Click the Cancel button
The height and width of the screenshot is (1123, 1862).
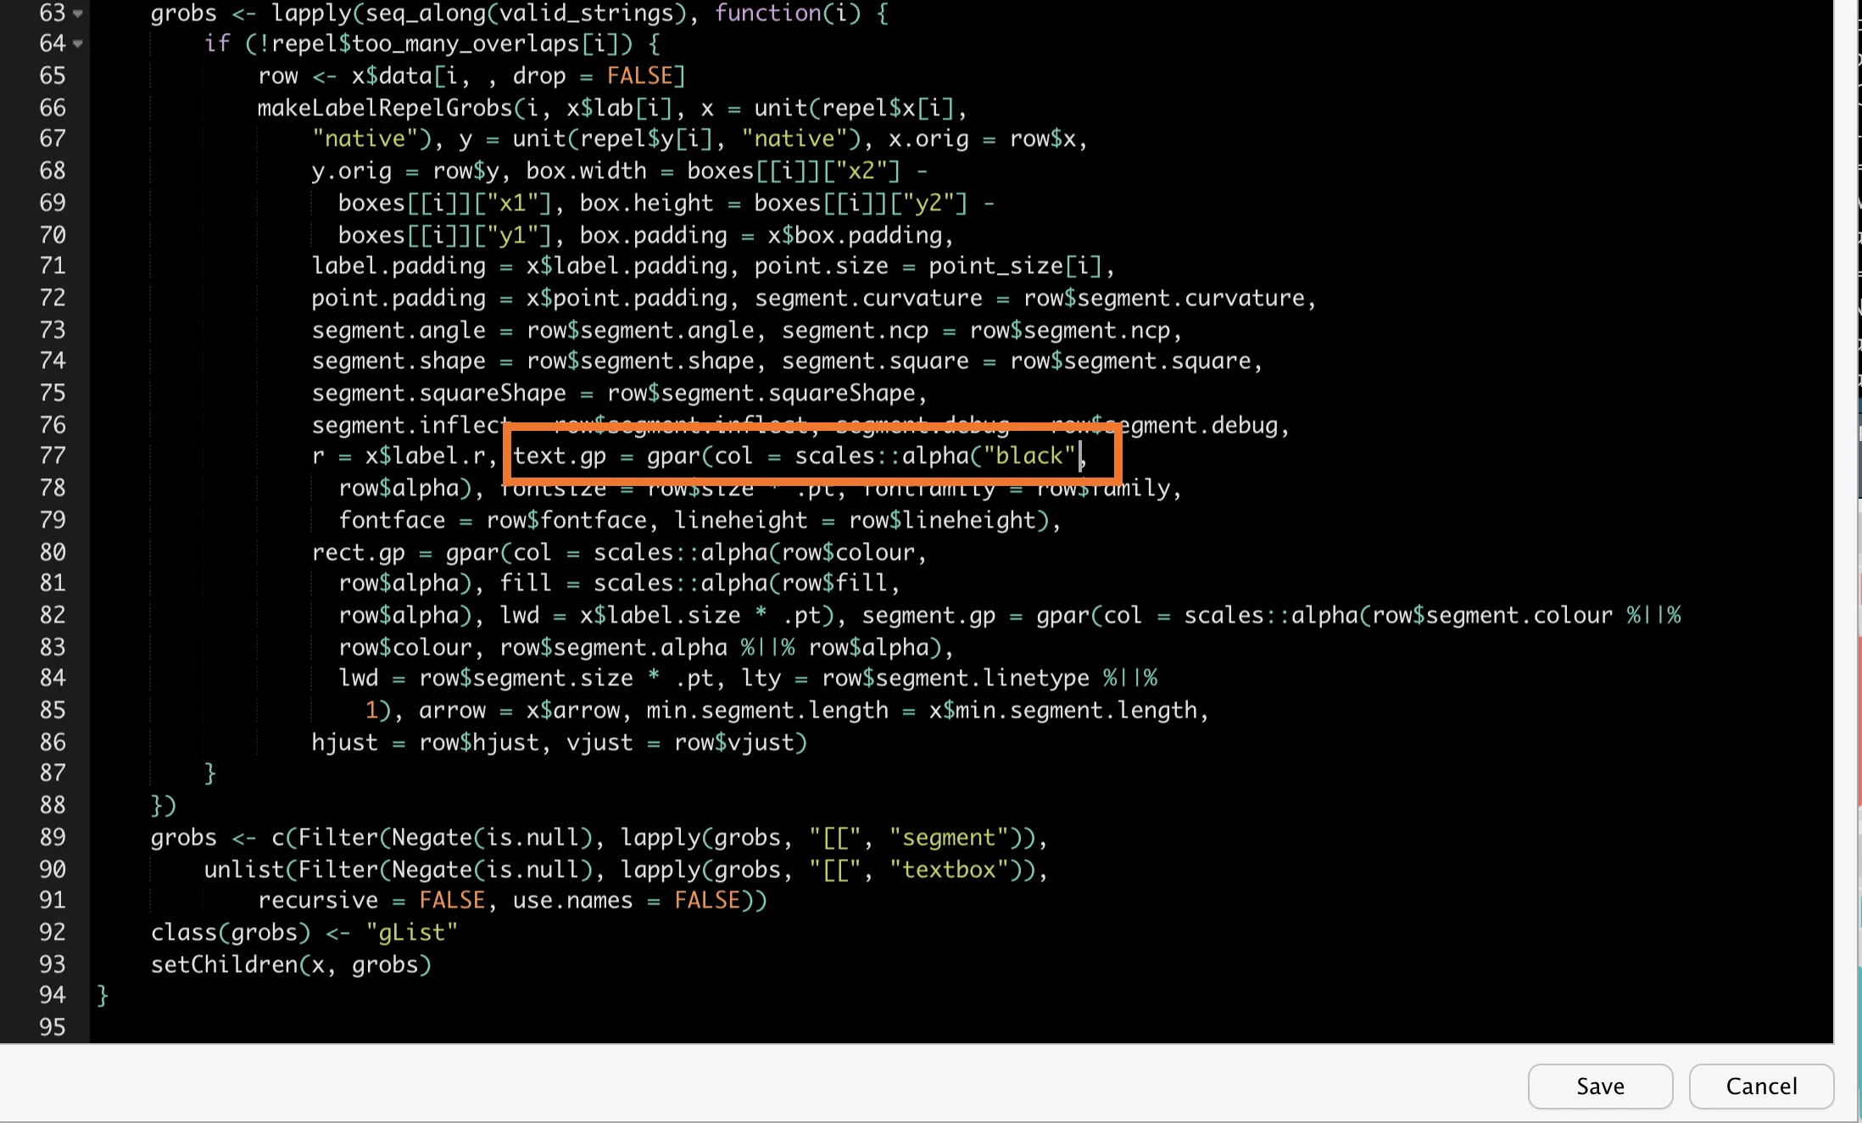pyautogui.click(x=1760, y=1086)
